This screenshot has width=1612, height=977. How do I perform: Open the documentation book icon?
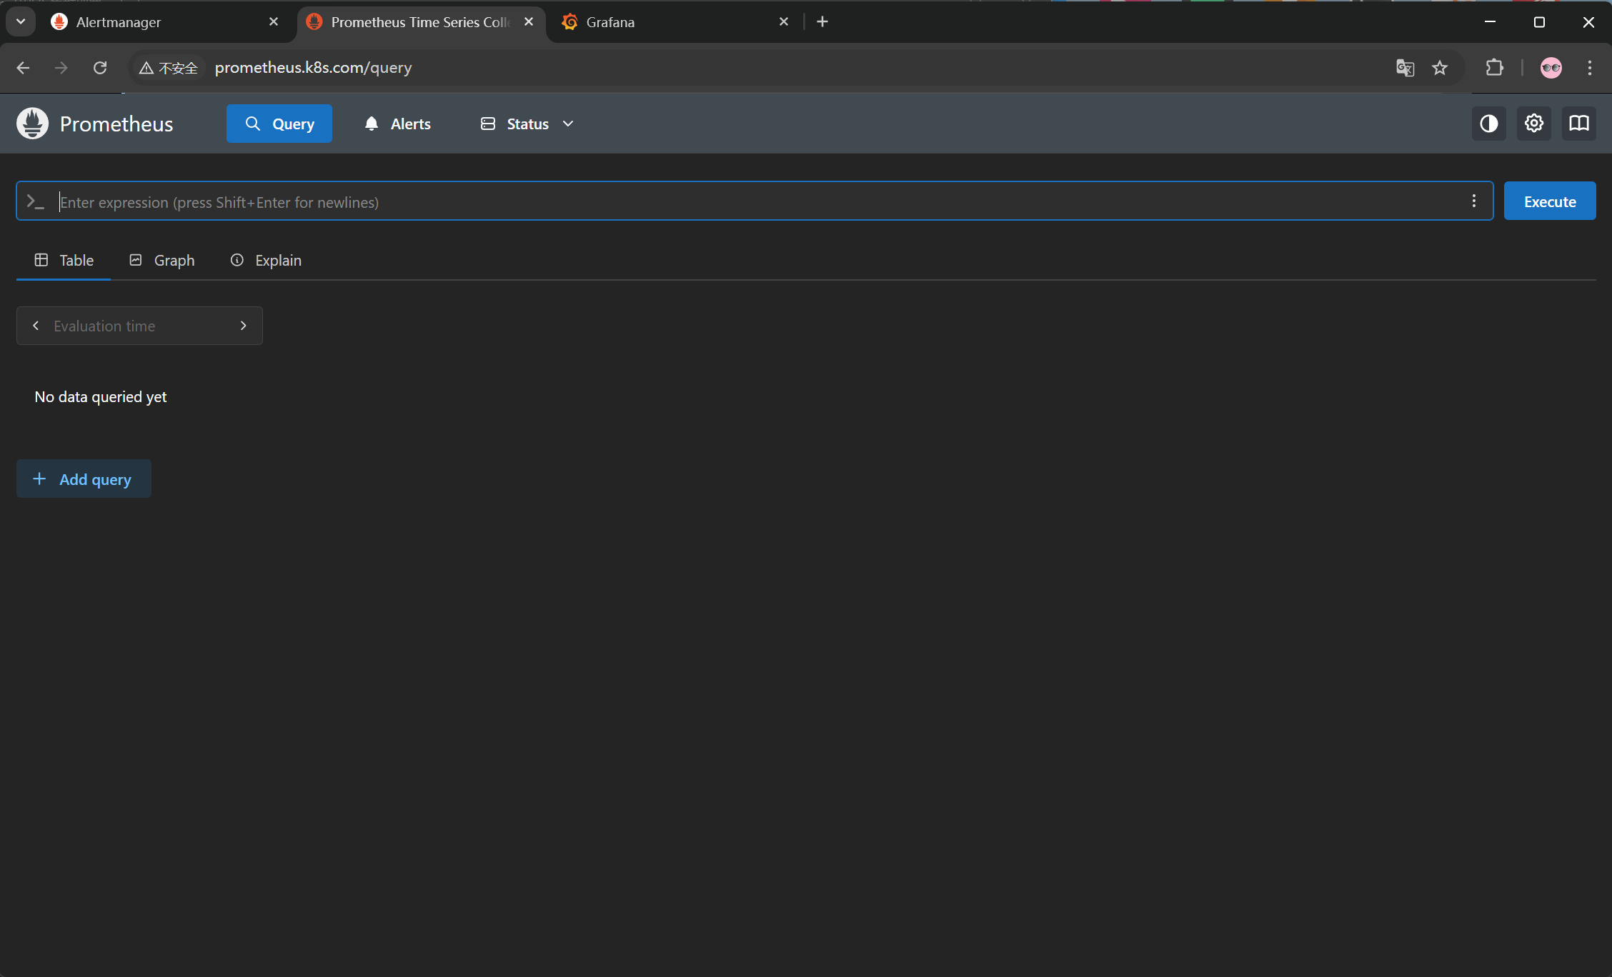[x=1579, y=124]
